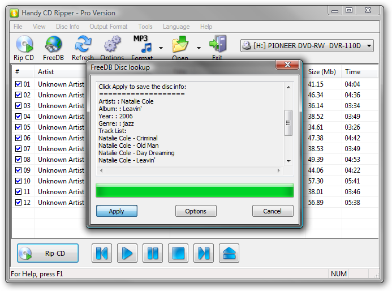This screenshot has width=392, height=291.
Task: Open the View menu
Action: pyautogui.click(x=39, y=27)
